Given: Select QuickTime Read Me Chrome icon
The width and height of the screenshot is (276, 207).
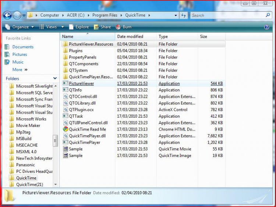Looking at the screenshot, I should [x=66, y=129].
